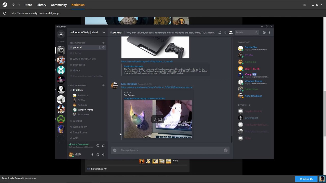The height and width of the screenshot is (183, 326).
Task: Add a new Discord server
Action: click(x=61, y=139)
